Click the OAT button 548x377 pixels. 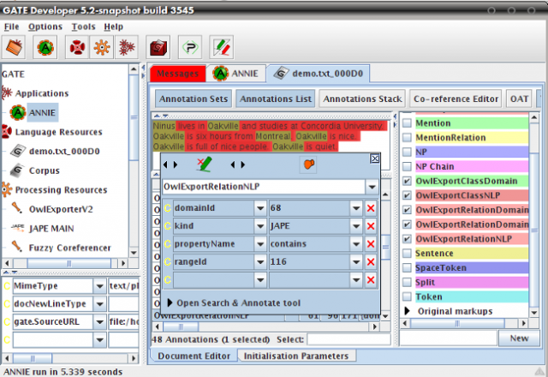(519, 99)
